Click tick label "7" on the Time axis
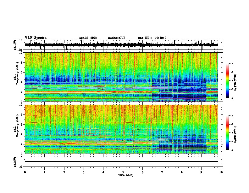The image size is (249, 193). [162, 172]
